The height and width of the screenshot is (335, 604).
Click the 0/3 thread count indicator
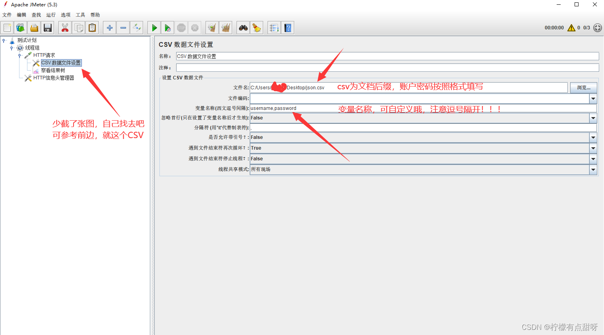coord(587,28)
